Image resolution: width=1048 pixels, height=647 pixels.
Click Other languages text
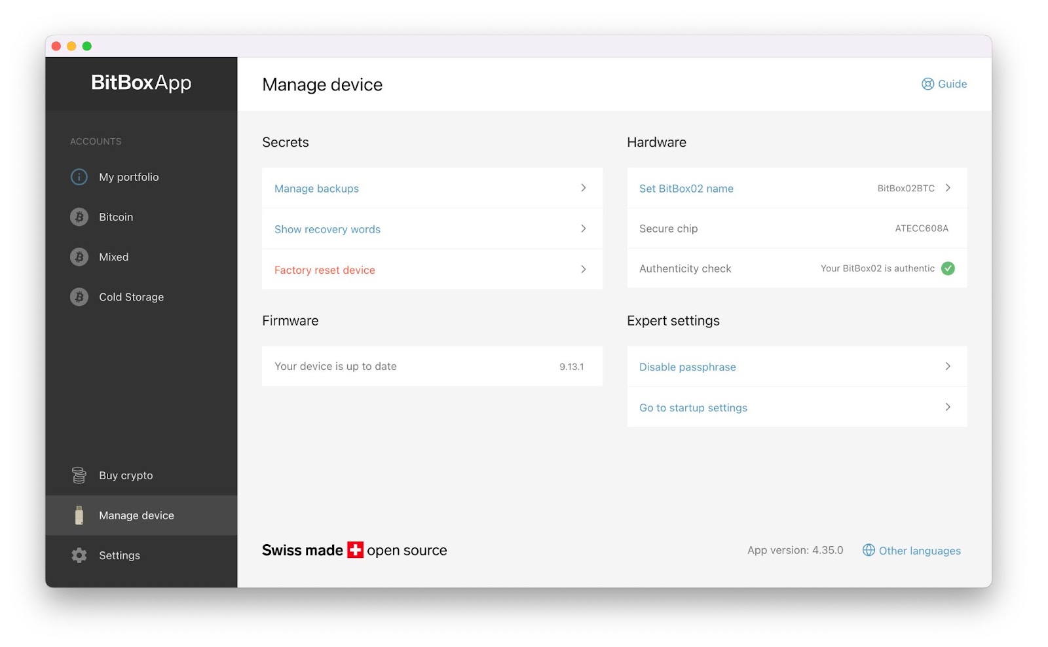920,551
